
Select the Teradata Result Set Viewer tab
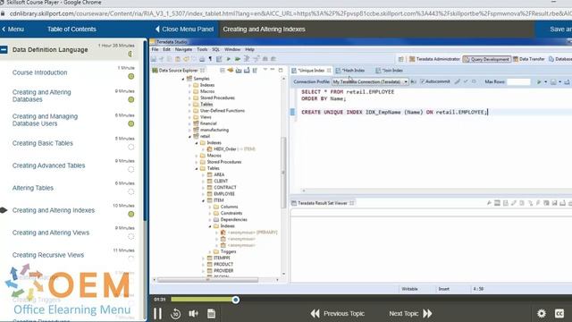[x=322, y=203]
